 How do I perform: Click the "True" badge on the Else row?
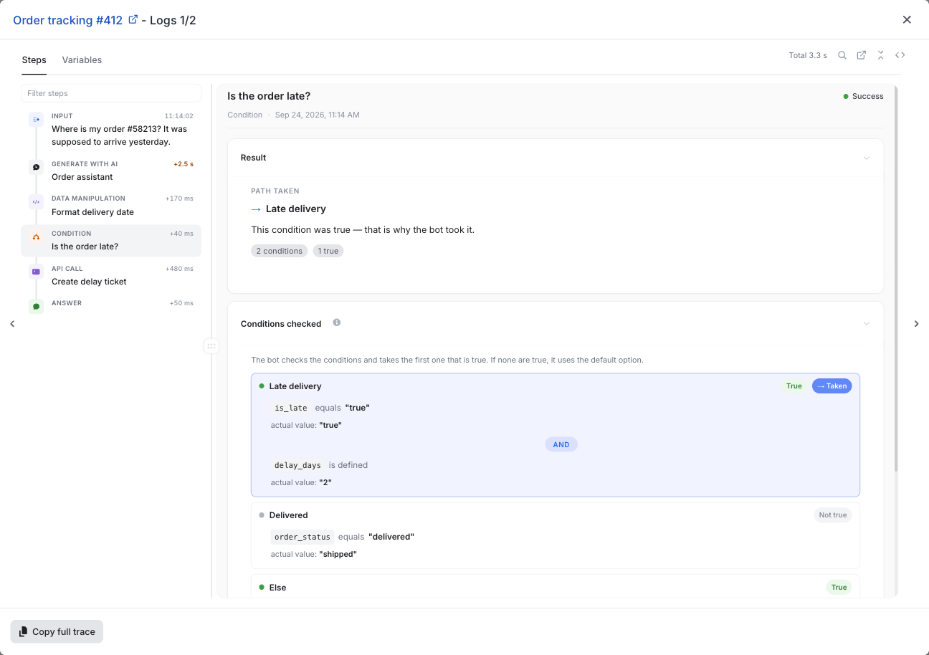coord(839,588)
